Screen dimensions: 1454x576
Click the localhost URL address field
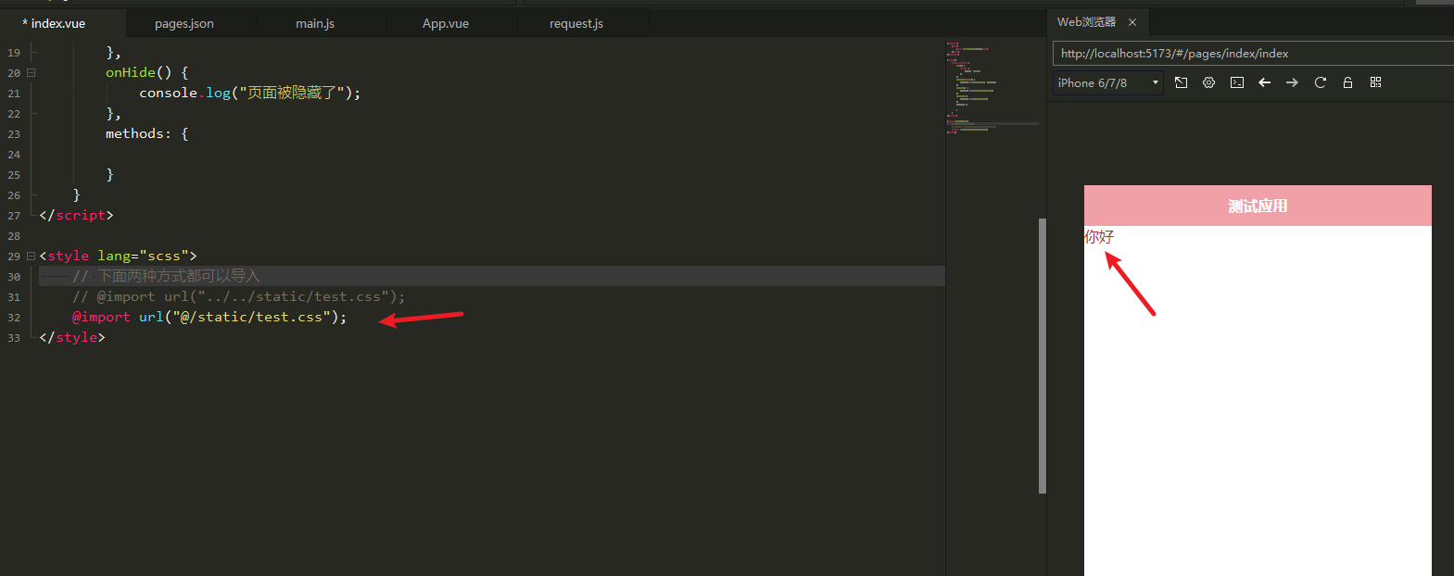coord(1253,54)
